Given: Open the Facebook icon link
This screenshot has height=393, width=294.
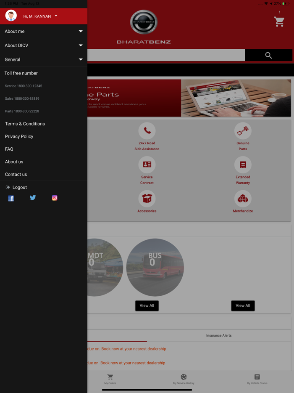Looking at the screenshot, I should coord(11,198).
